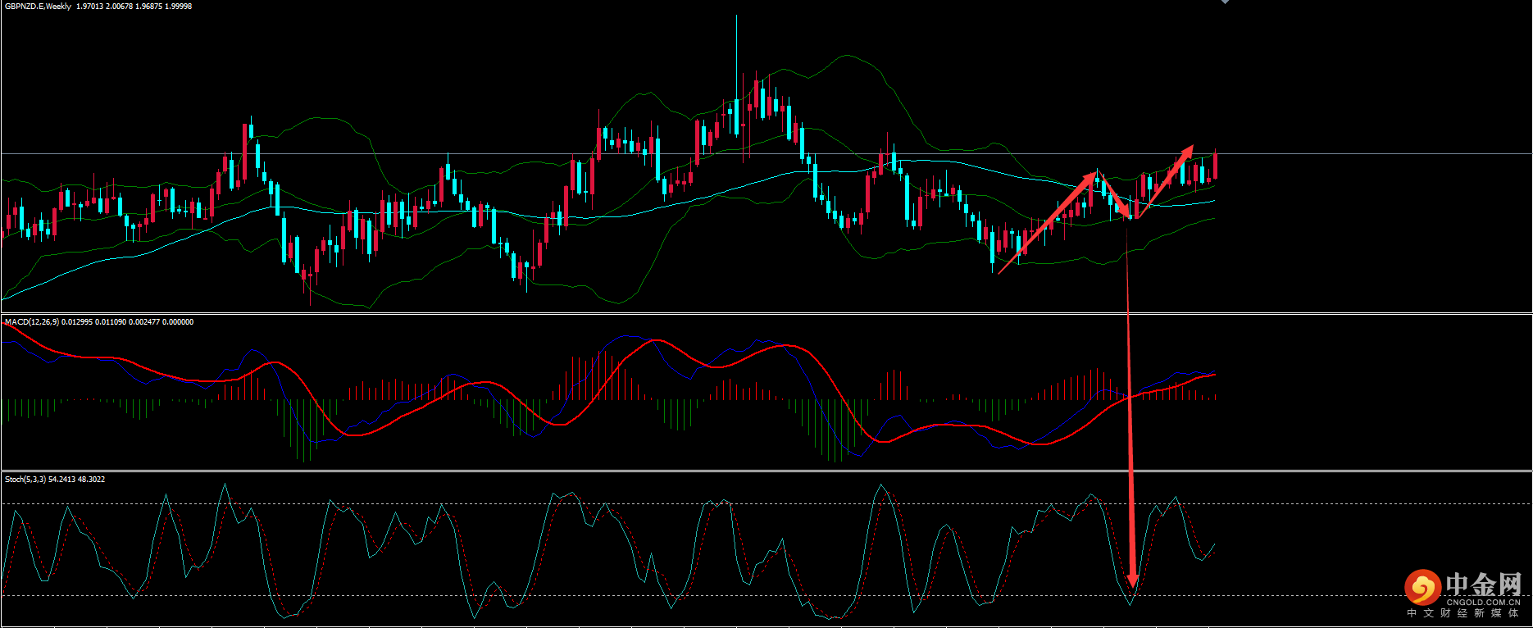Click the chart shift triangle at top edge
Image resolution: width=1533 pixels, height=628 pixels.
(1225, 2)
